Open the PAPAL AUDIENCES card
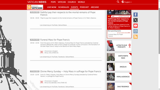Viewport: 160px width, 90px height. coord(119,77)
